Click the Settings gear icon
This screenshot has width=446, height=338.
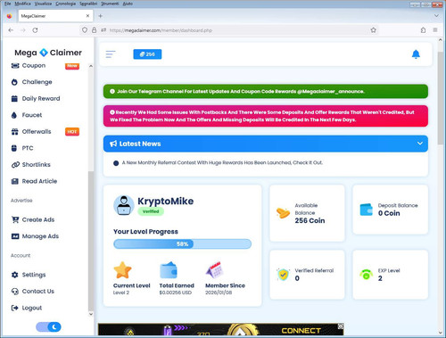[x=14, y=275]
